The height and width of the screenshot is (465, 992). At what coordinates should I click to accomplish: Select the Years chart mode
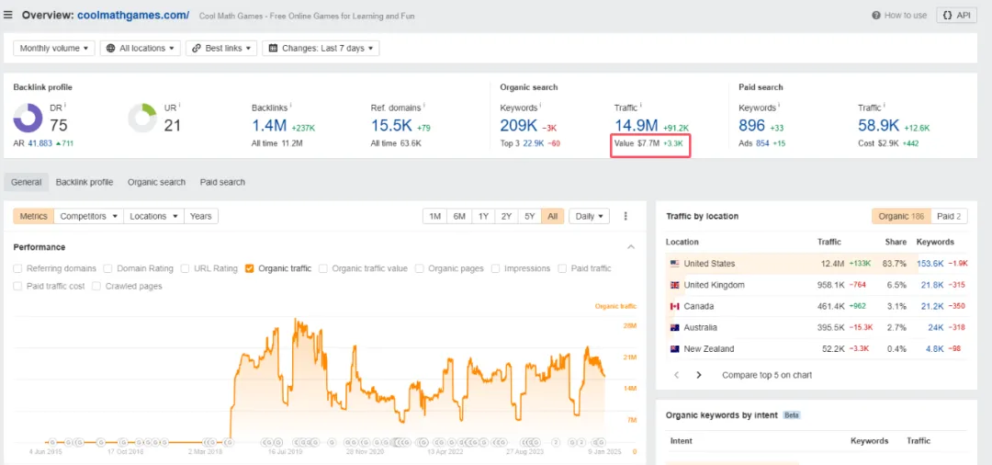(200, 216)
